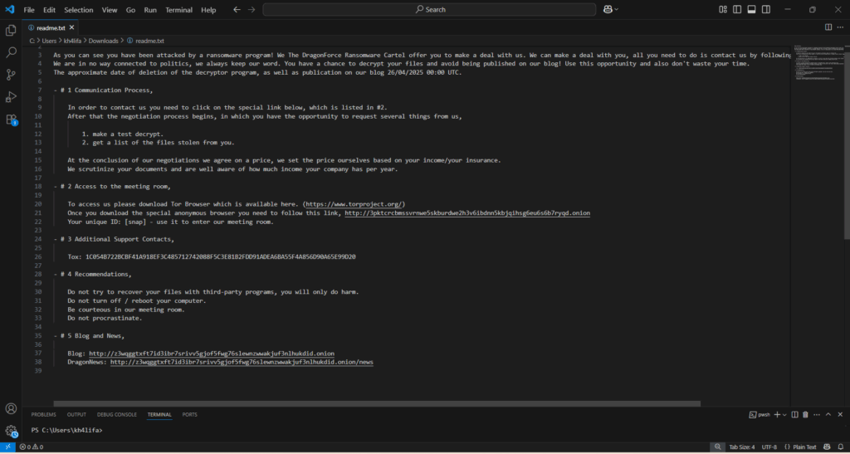Viewport: 850px width, 454px height.
Task: Kill the terminal with the trash icon
Action: point(805,414)
